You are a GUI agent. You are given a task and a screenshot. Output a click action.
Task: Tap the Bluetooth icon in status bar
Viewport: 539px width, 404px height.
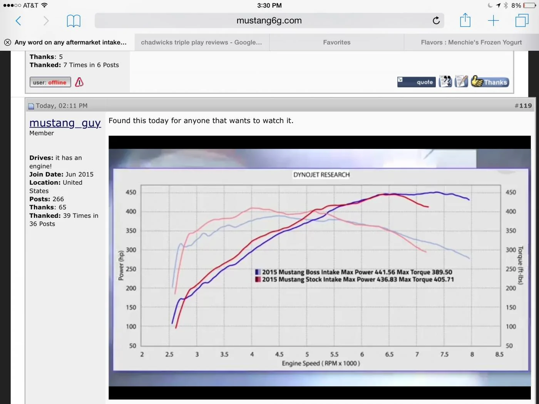click(506, 5)
